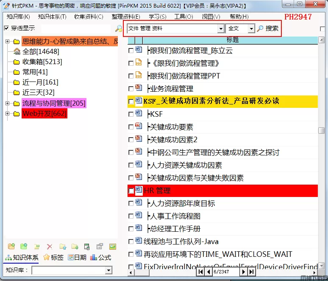
Task: Click the 标题 column header
Action: pos(230,40)
